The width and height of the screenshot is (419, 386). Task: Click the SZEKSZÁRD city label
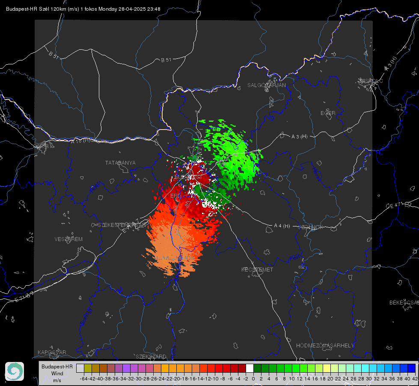151,356
